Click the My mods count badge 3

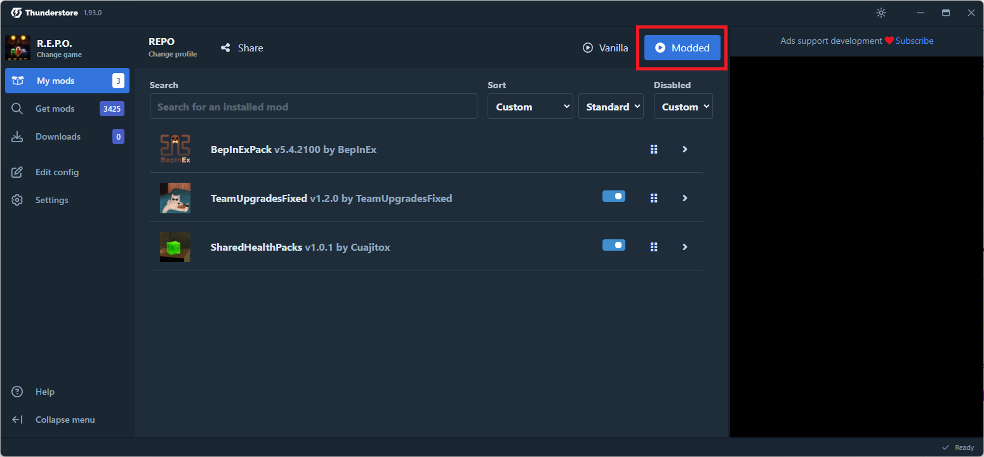[x=118, y=81]
